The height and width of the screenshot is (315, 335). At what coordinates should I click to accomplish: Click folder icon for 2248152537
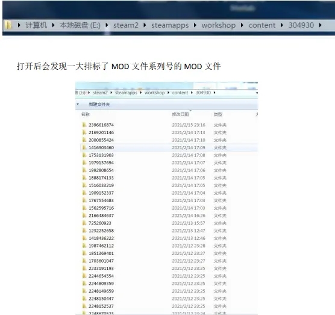coord(84,306)
